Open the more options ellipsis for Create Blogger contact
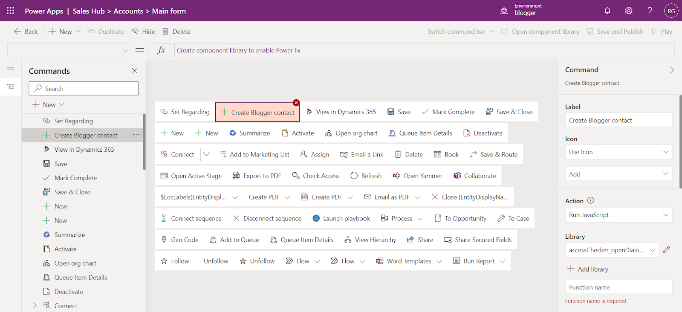 (136, 135)
